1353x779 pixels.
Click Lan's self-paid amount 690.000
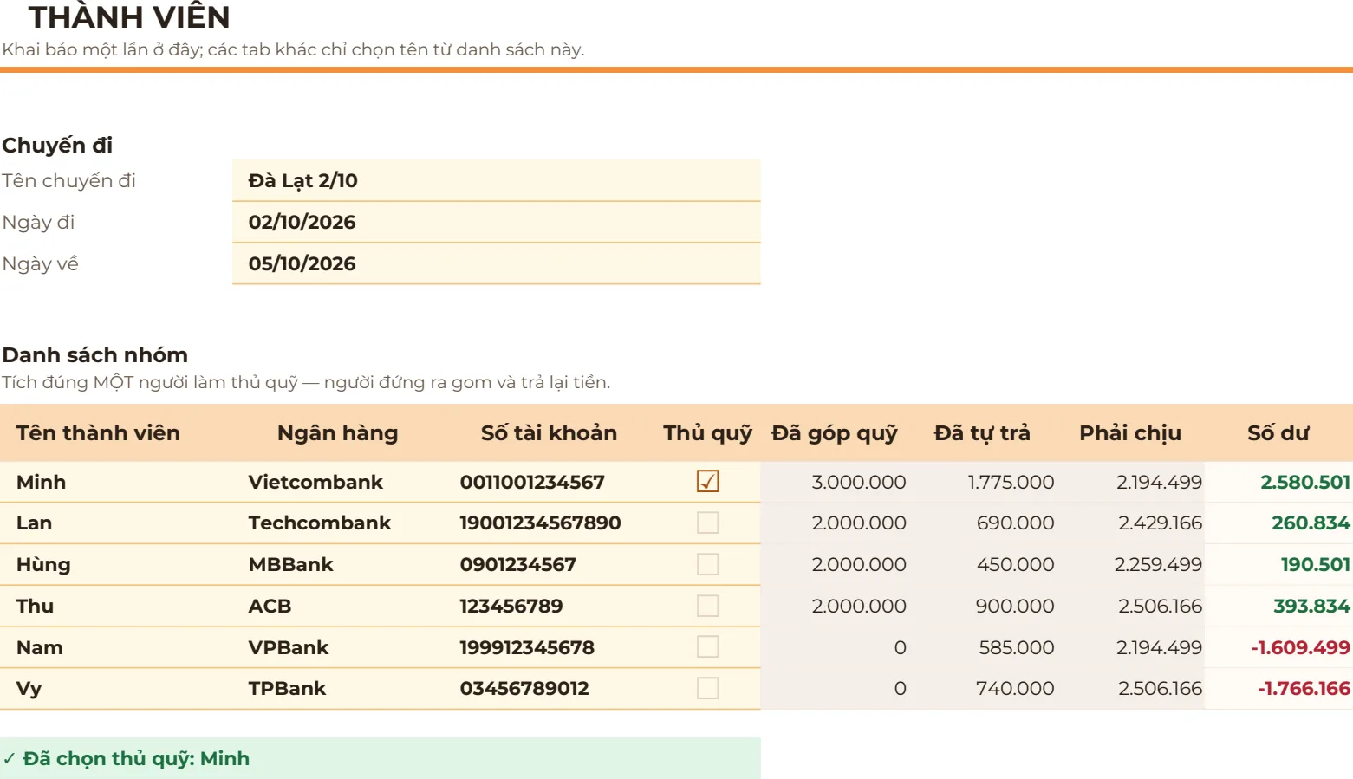pyautogui.click(x=1015, y=523)
